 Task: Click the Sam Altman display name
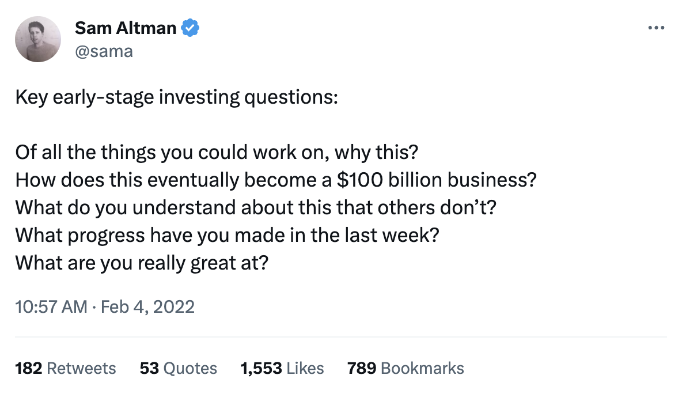126,27
